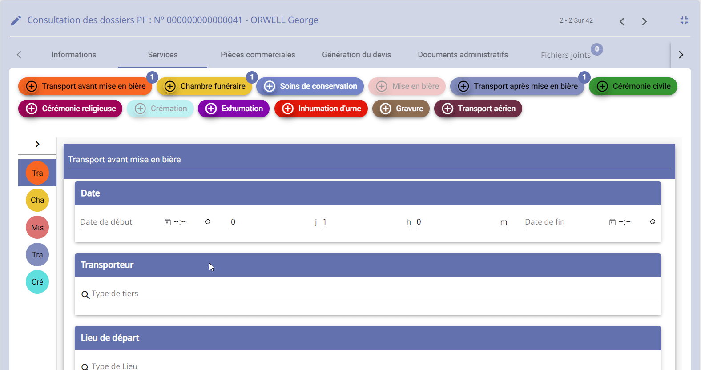Image resolution: width=701 pixels, height=370 pixels.
Task: Add a Cérémonie civile service
Action: 633,86
